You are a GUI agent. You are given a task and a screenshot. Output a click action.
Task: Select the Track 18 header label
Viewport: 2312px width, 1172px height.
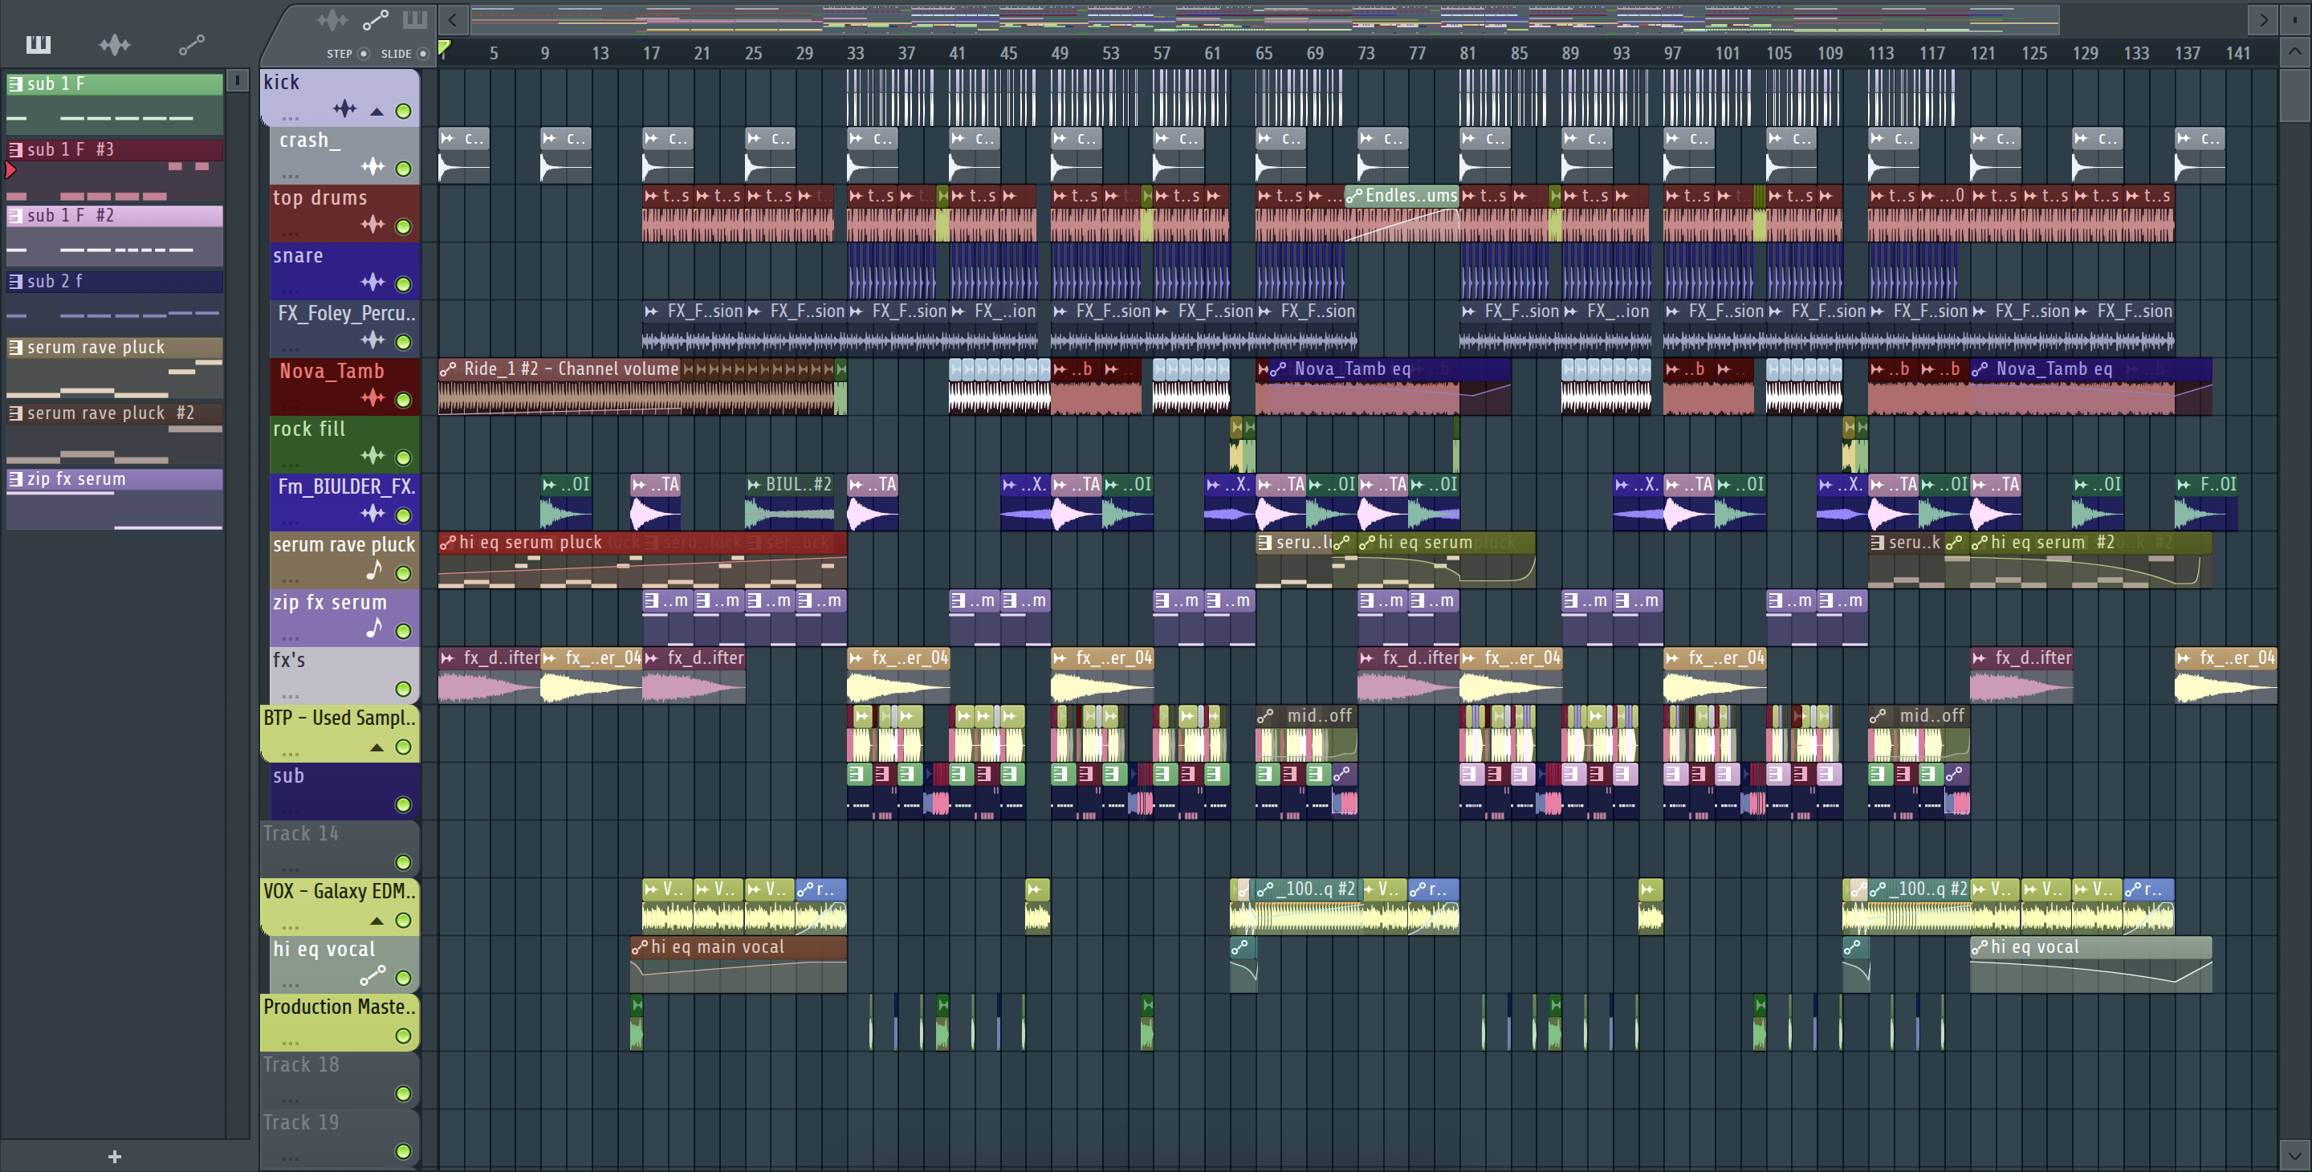302,1065
